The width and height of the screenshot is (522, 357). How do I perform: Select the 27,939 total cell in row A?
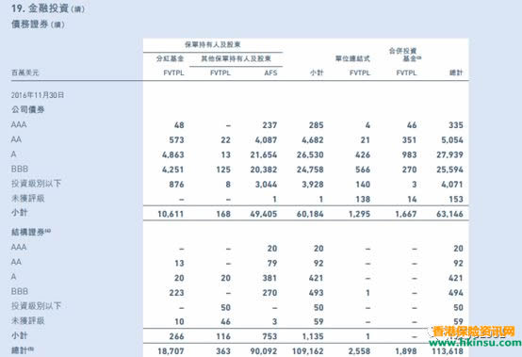pyautogui.click(x=449, y=154)
